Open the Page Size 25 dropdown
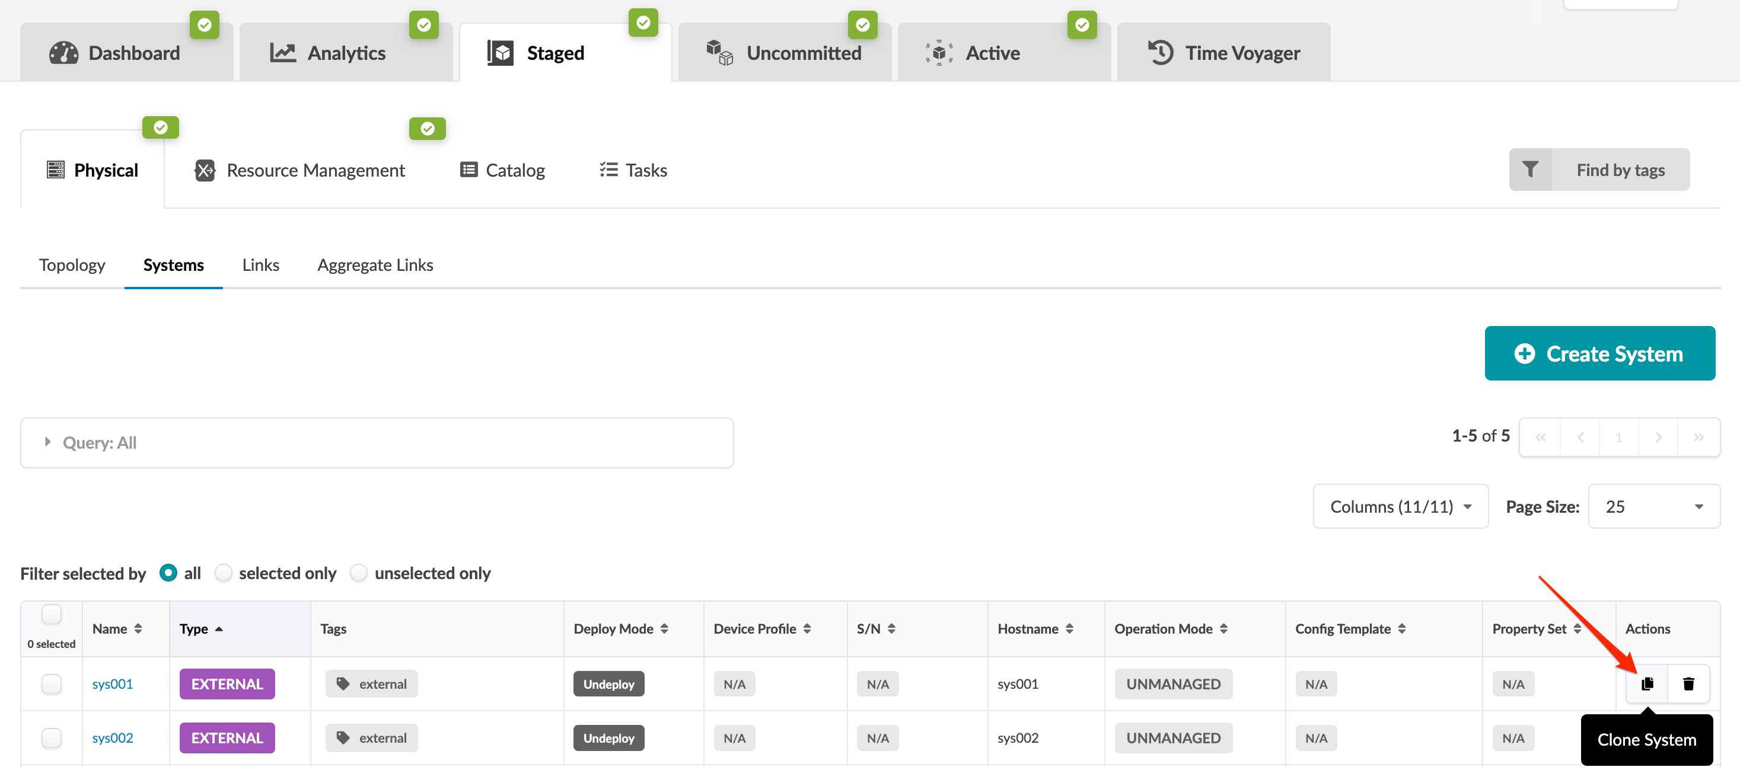The height and width of the screenshot is (767, 1740). (x=1653, y=506)
